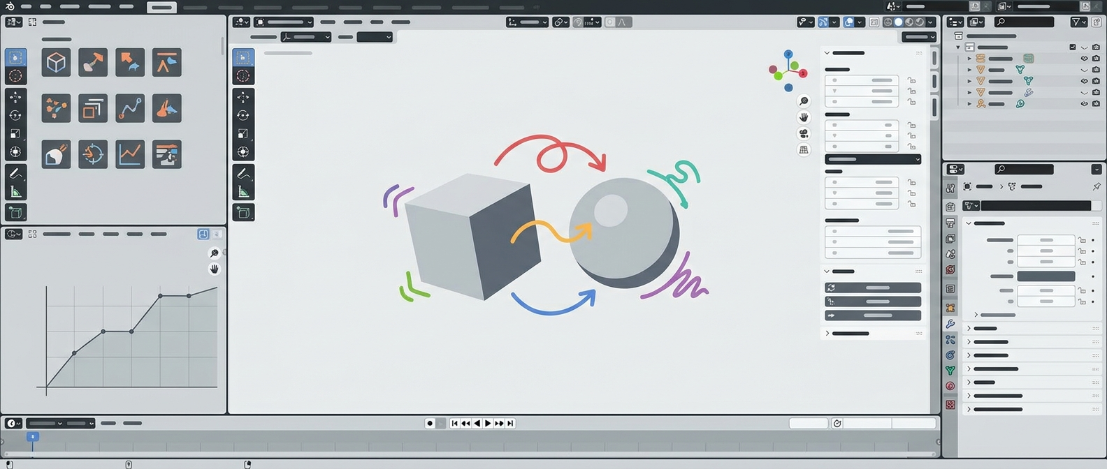Image resolution: width=1107 pixels, height=469 pixels.
Task: Toggle camera view in the 3D viewport
Action: 804,133
